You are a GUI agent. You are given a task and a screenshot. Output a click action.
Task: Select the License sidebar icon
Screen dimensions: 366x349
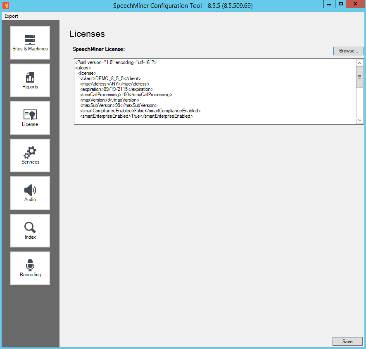[30, 118]
